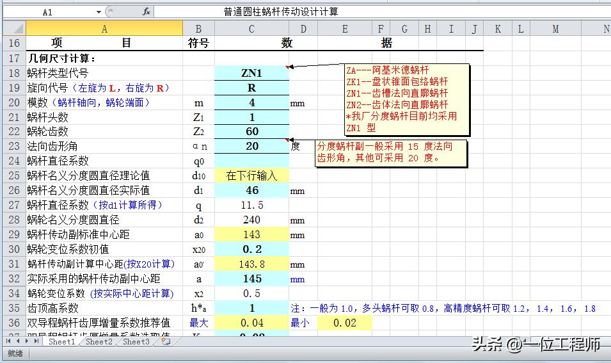Click the comment box starting ZA---阿基米德蜗杆

coord(406,99)
